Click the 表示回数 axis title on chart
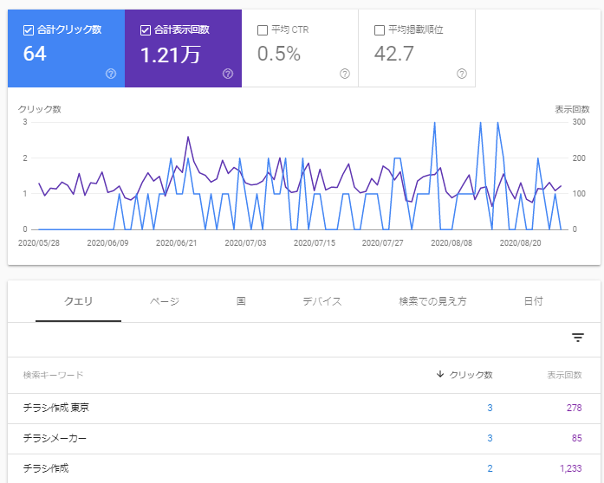 [x=572, y=109]
